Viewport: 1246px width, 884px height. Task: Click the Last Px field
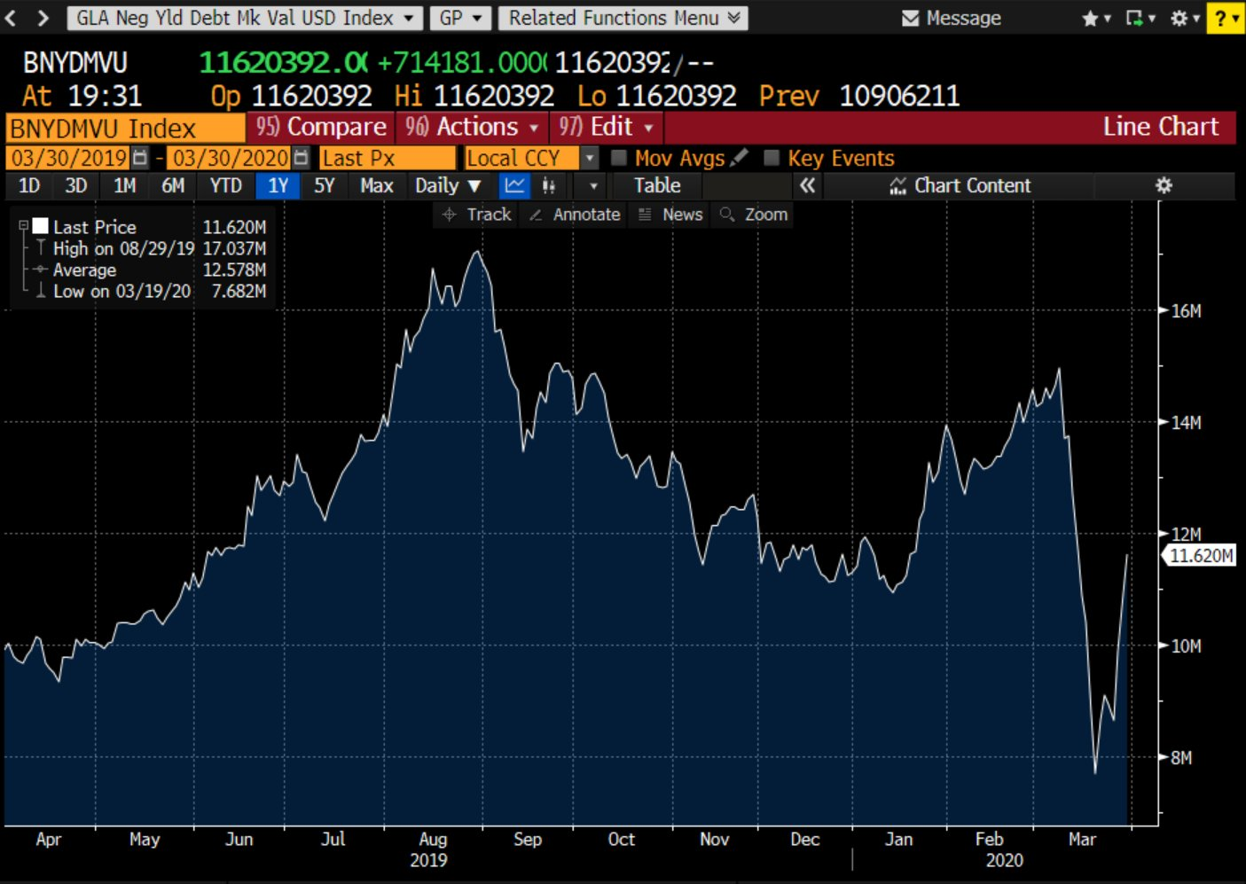pyautogui.click(x=387, y=159)
